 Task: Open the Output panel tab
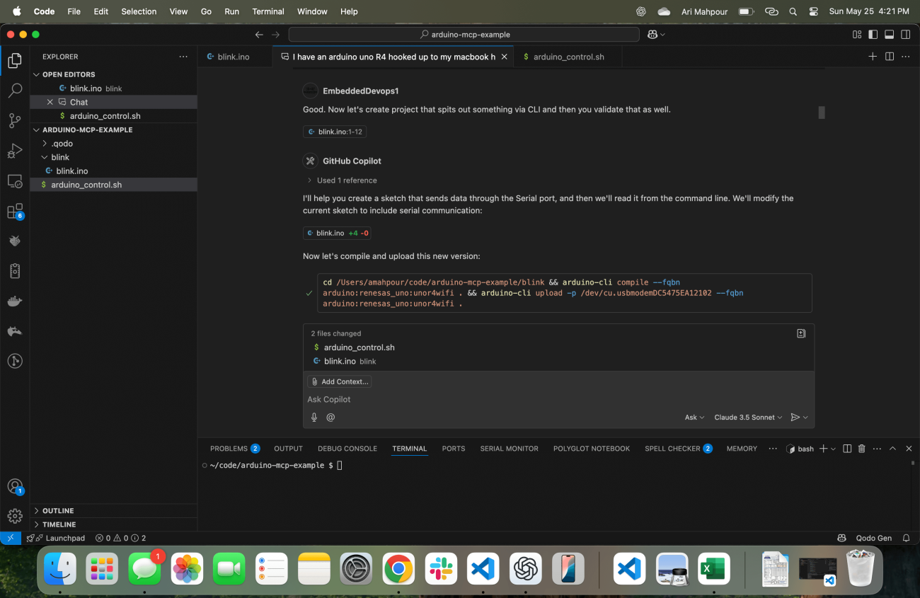point(288,449)
